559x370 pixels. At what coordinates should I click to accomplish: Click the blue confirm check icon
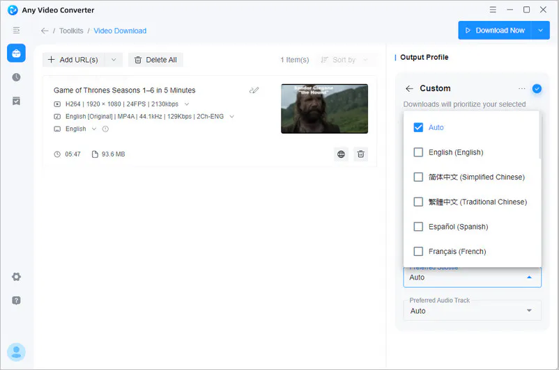(x=537, y=88)
